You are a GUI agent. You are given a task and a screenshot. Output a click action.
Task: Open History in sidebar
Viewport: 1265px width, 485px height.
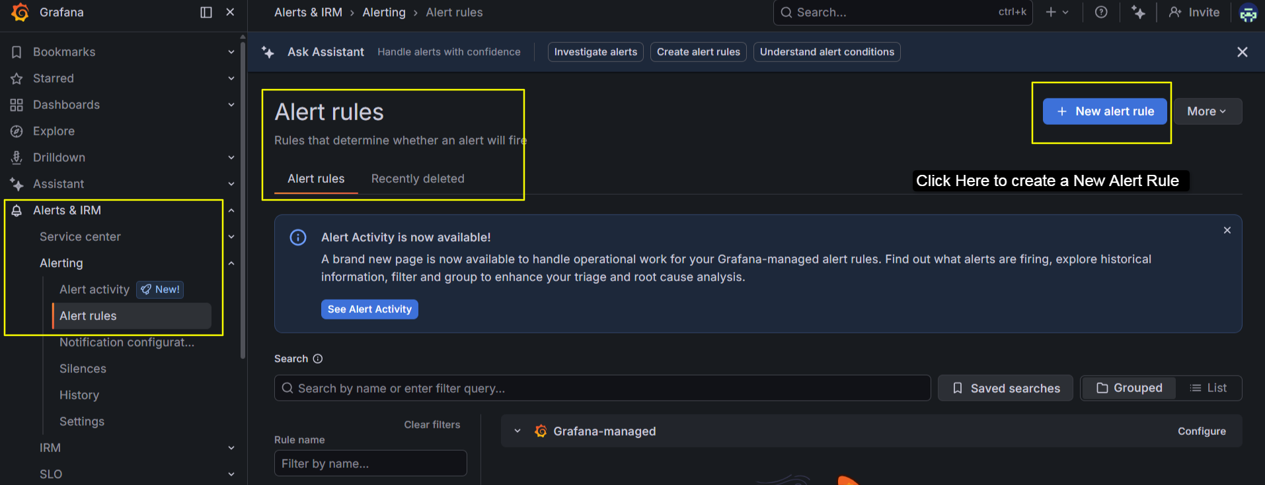pos(79,395)
